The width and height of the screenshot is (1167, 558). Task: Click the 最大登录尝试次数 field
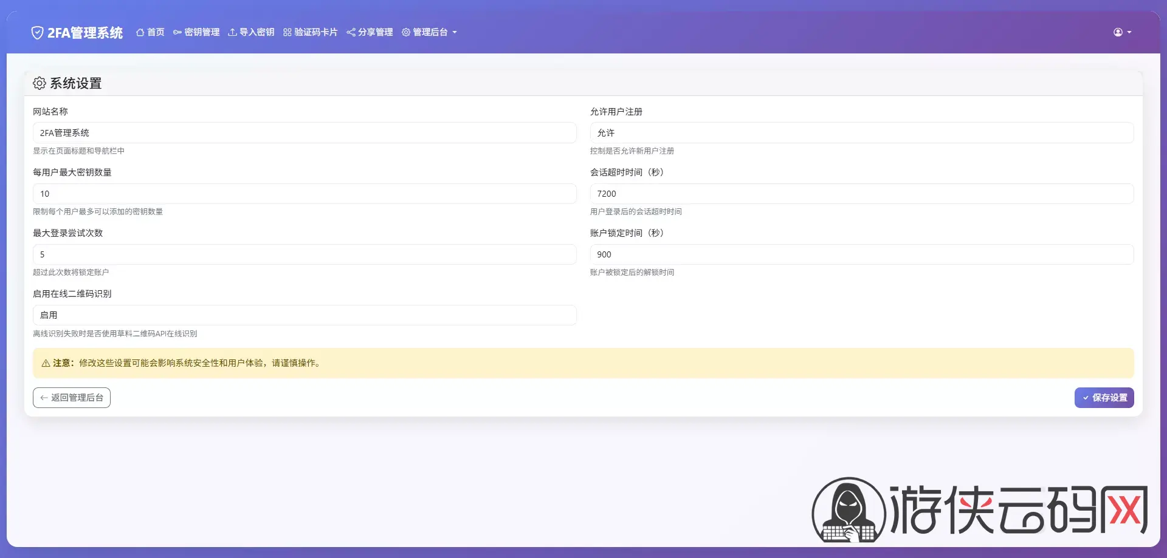[304, 254]
